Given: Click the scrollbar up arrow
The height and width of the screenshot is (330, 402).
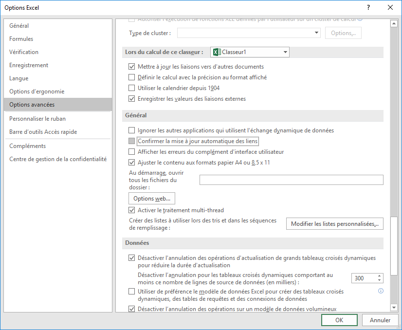Looking at the screenshot, I should pos(394,23).
